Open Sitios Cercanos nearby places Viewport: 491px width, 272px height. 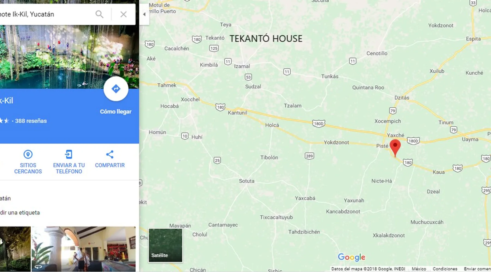(28, 162)
